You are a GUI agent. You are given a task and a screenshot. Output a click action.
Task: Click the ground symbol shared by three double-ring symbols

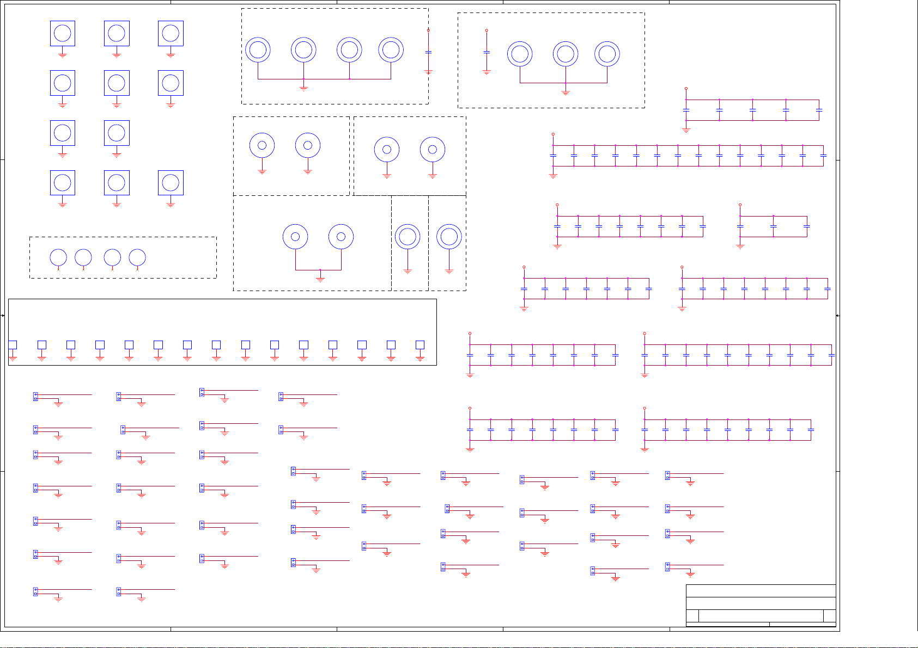pyautogui.click(x=566, y=92)
